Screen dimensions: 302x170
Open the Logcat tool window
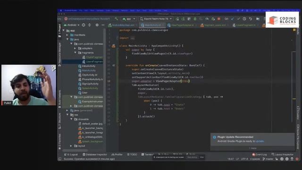point(71,154)
